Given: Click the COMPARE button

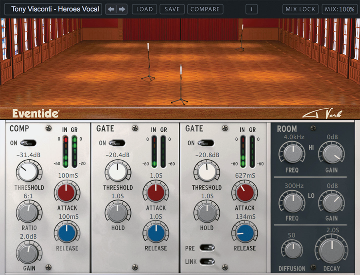Looking at the screenshot, I should point(205,10).
